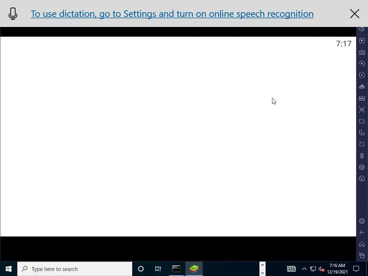Expand hidden system tray icons chevron
Screen dimensions: 368x276
[x=304, y=269]
